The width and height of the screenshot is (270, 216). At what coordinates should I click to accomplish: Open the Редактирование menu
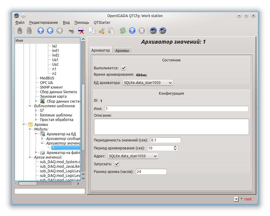pos(43,23)
